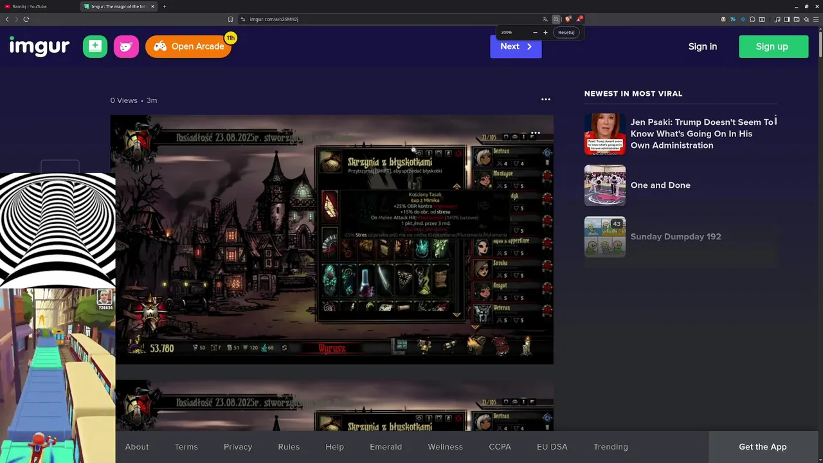Go to the Next post
Viewport: 823px width, 463px height.
(516, 46)
